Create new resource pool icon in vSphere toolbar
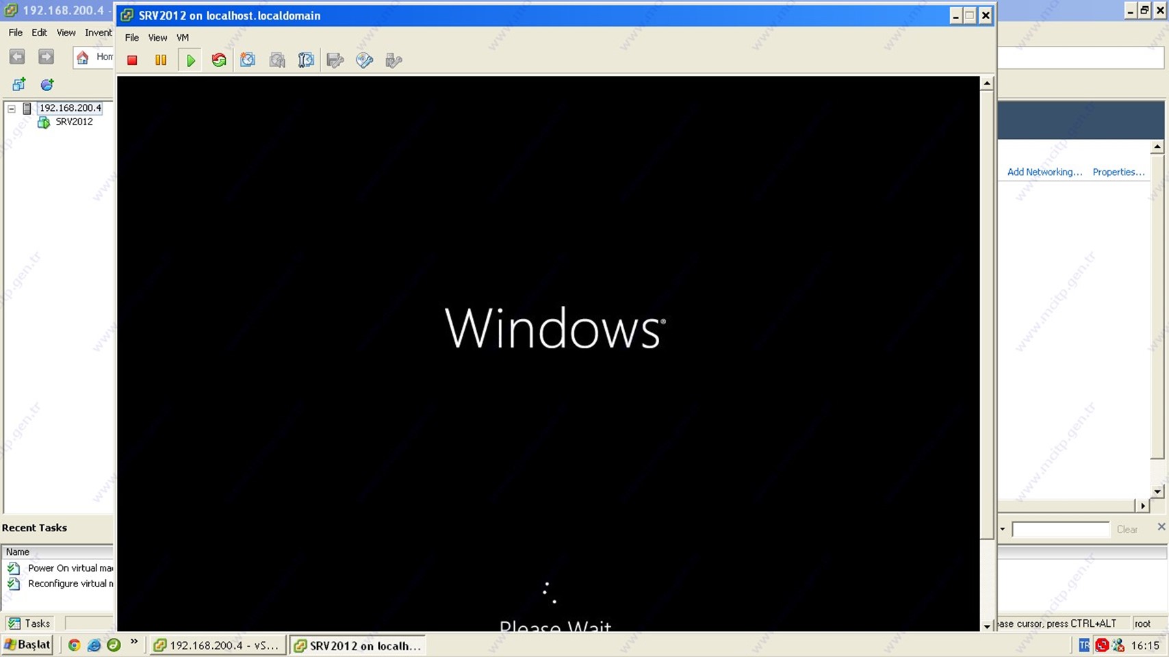Viewport: 1169px width, 657px height. tap(47, 84)
